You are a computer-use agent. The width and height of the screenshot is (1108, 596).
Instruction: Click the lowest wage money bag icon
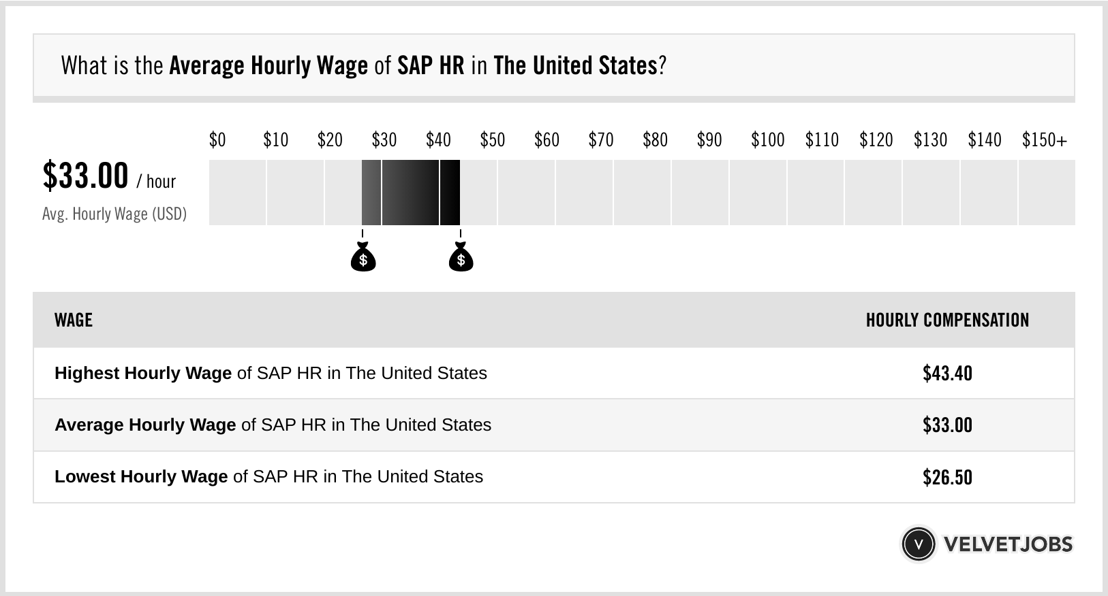[x=363, y=258]
